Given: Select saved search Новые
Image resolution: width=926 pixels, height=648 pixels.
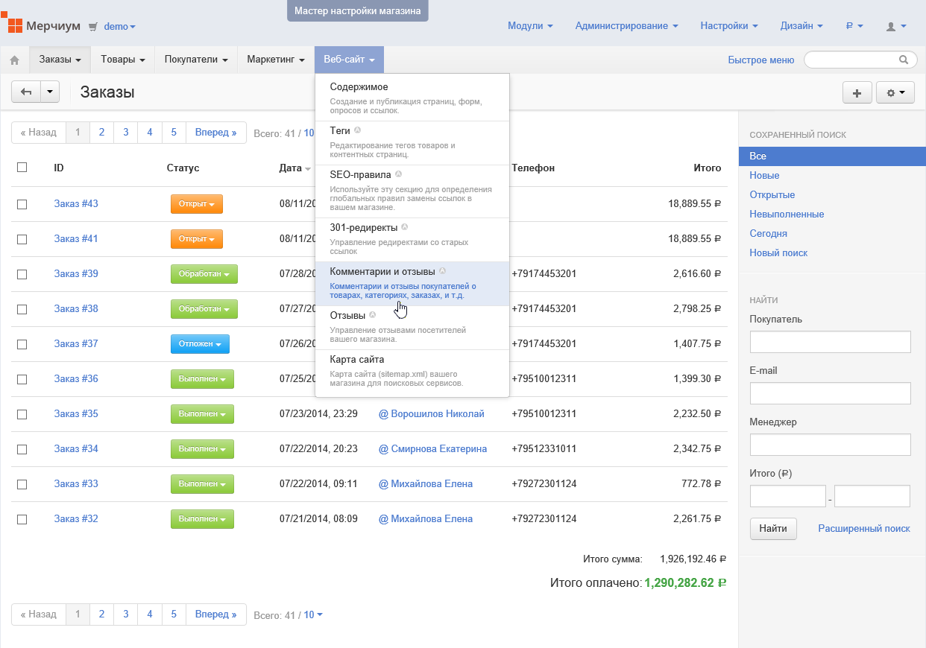Looking at the screenshot, I should click(x=764, y=176).
